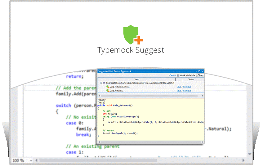The height and width of the screenshot is (167, 263).
Task: Click the Typemock Suggest shield logo
Action: [133, 35]
